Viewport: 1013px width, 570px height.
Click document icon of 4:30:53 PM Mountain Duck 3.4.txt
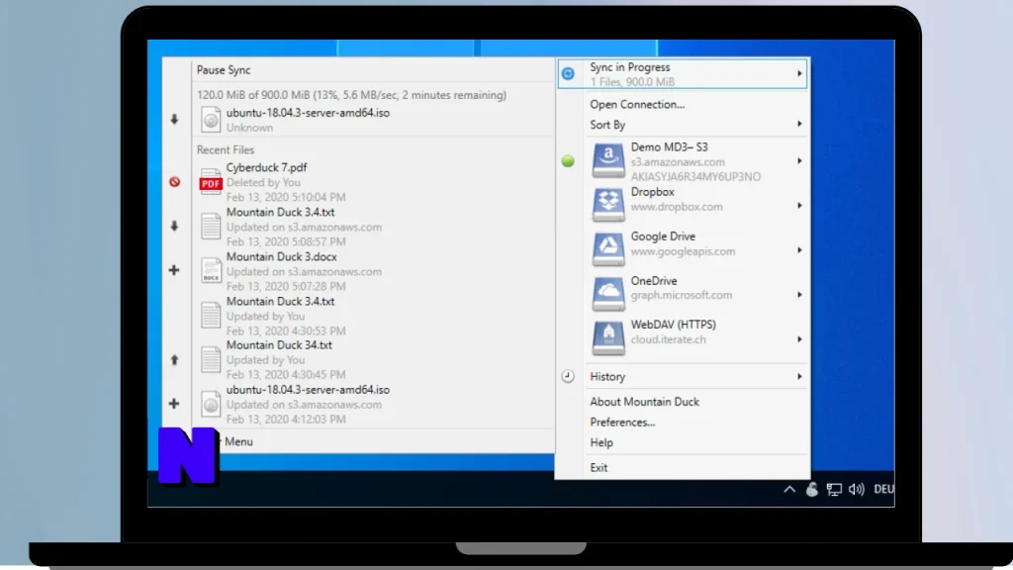pos(211,316)
